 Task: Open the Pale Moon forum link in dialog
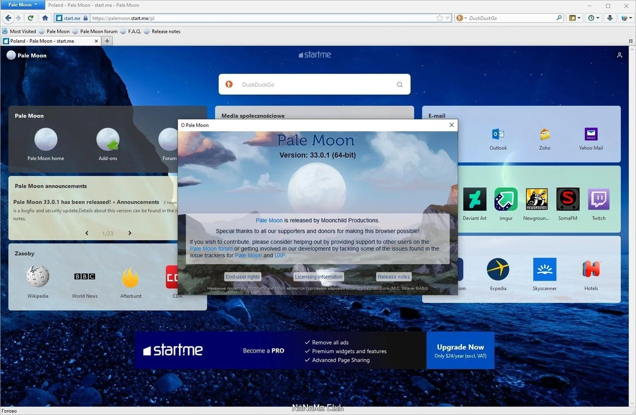pyautogui.click(x=211, y=248)
